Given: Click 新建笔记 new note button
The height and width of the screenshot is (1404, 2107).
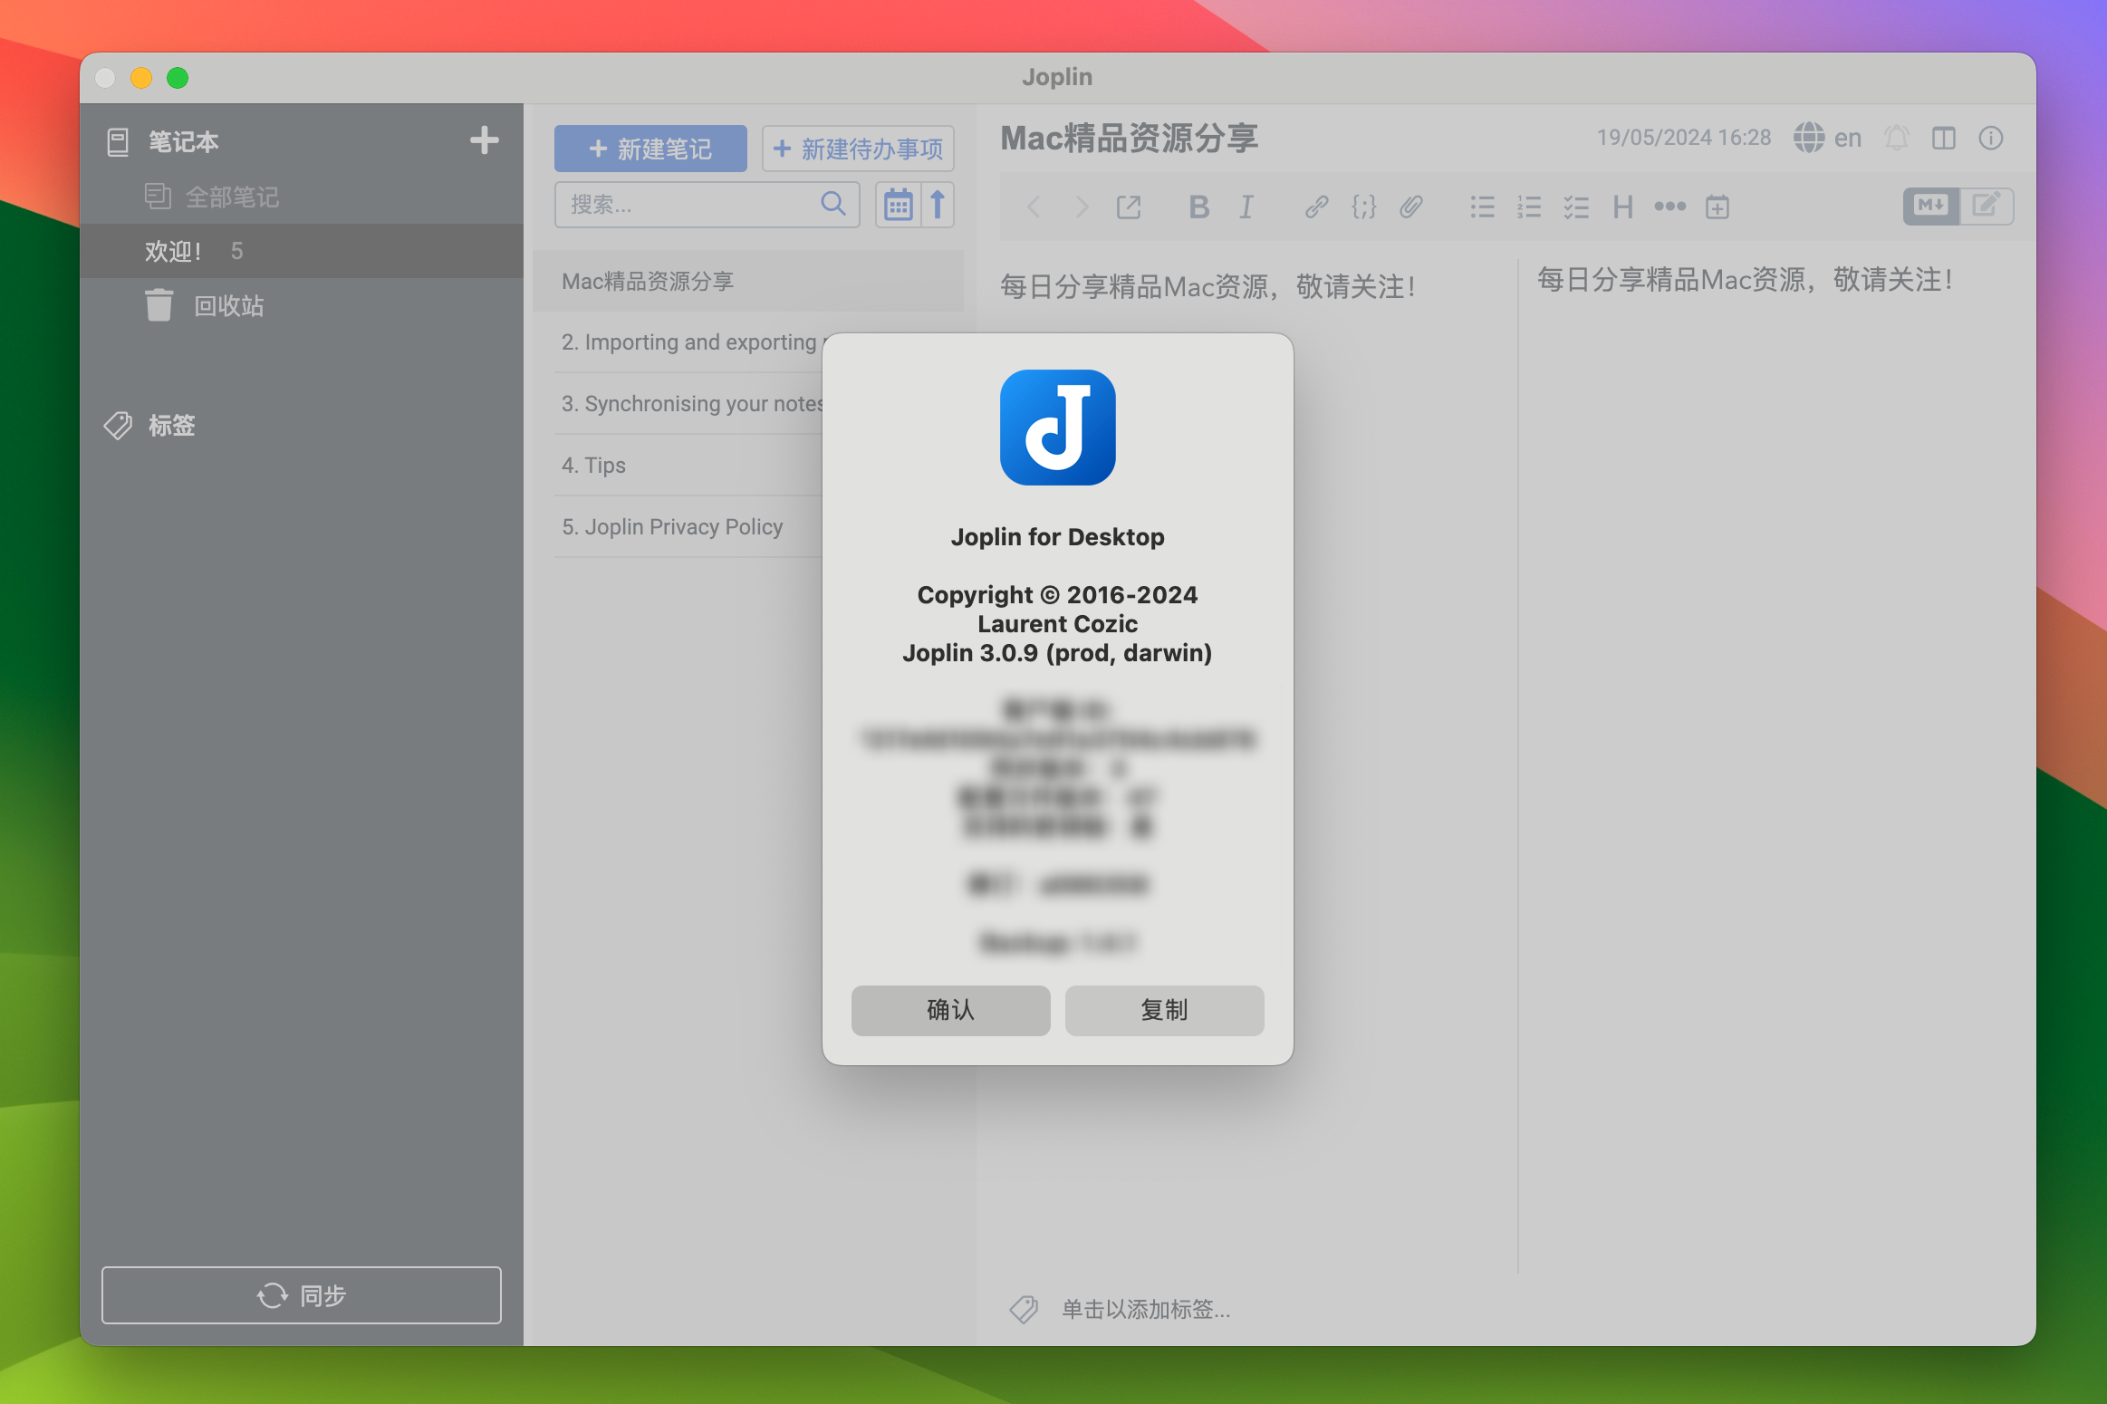Looking at the screenshot, I should 650,149.
